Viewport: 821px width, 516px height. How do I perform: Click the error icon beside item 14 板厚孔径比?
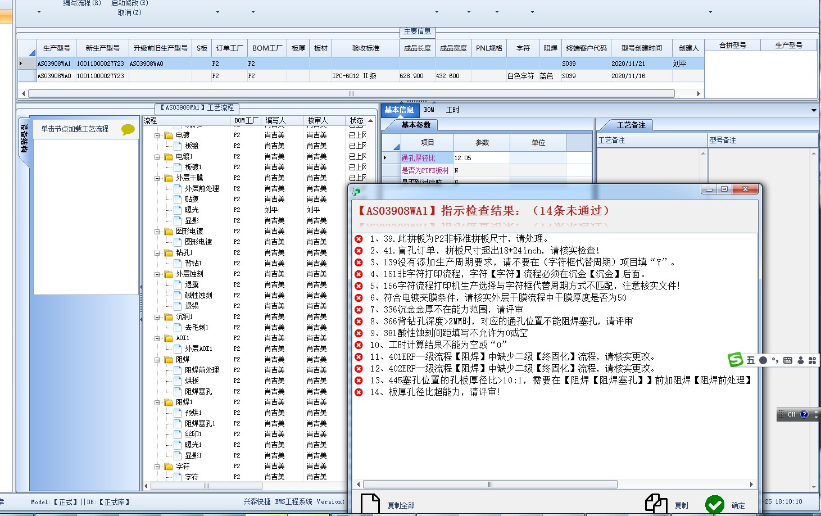359,392
